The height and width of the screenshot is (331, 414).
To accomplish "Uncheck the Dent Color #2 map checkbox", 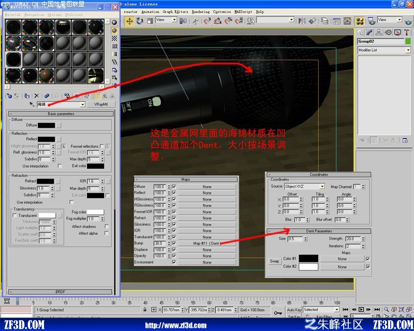I will [368, 267].
